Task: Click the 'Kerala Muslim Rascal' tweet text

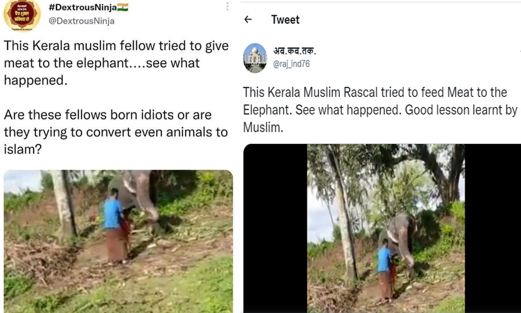Action: (x=380, y=110)
